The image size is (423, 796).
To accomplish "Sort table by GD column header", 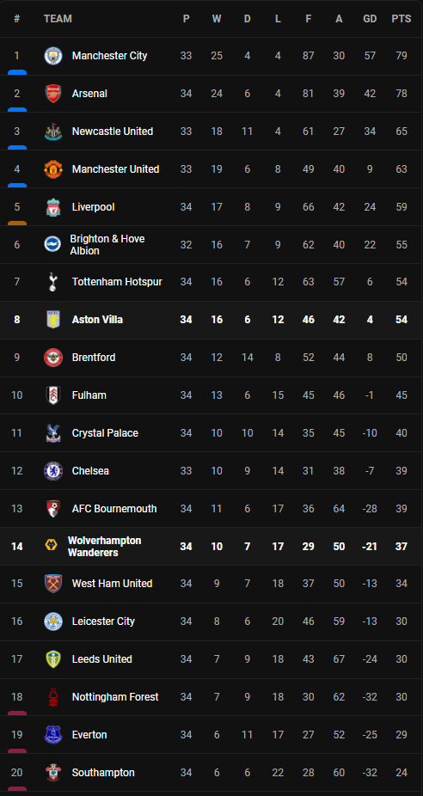I will tap(371, 19).
